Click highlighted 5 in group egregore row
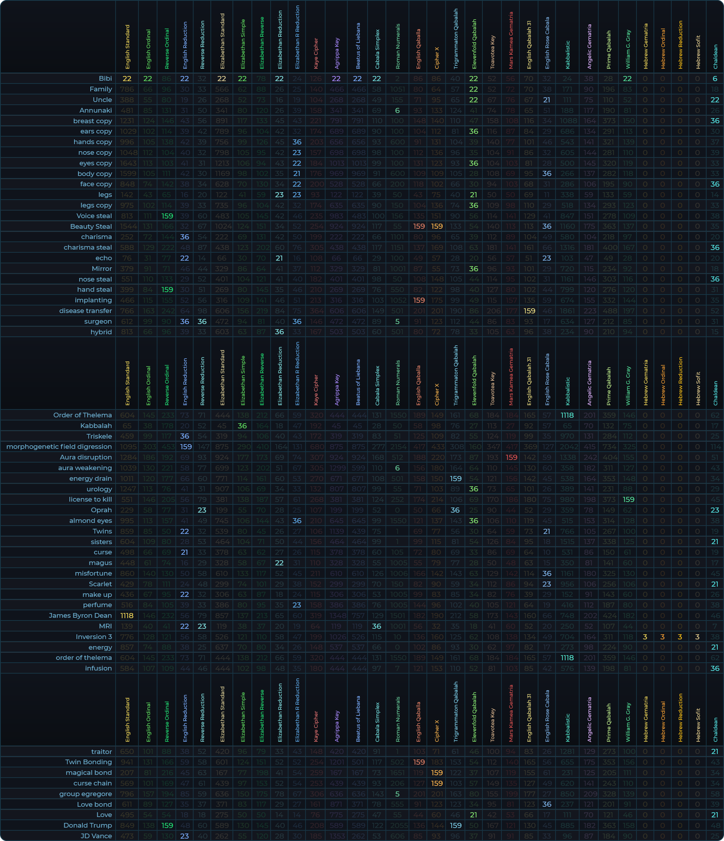724x841 pixels. coord(397,793)
